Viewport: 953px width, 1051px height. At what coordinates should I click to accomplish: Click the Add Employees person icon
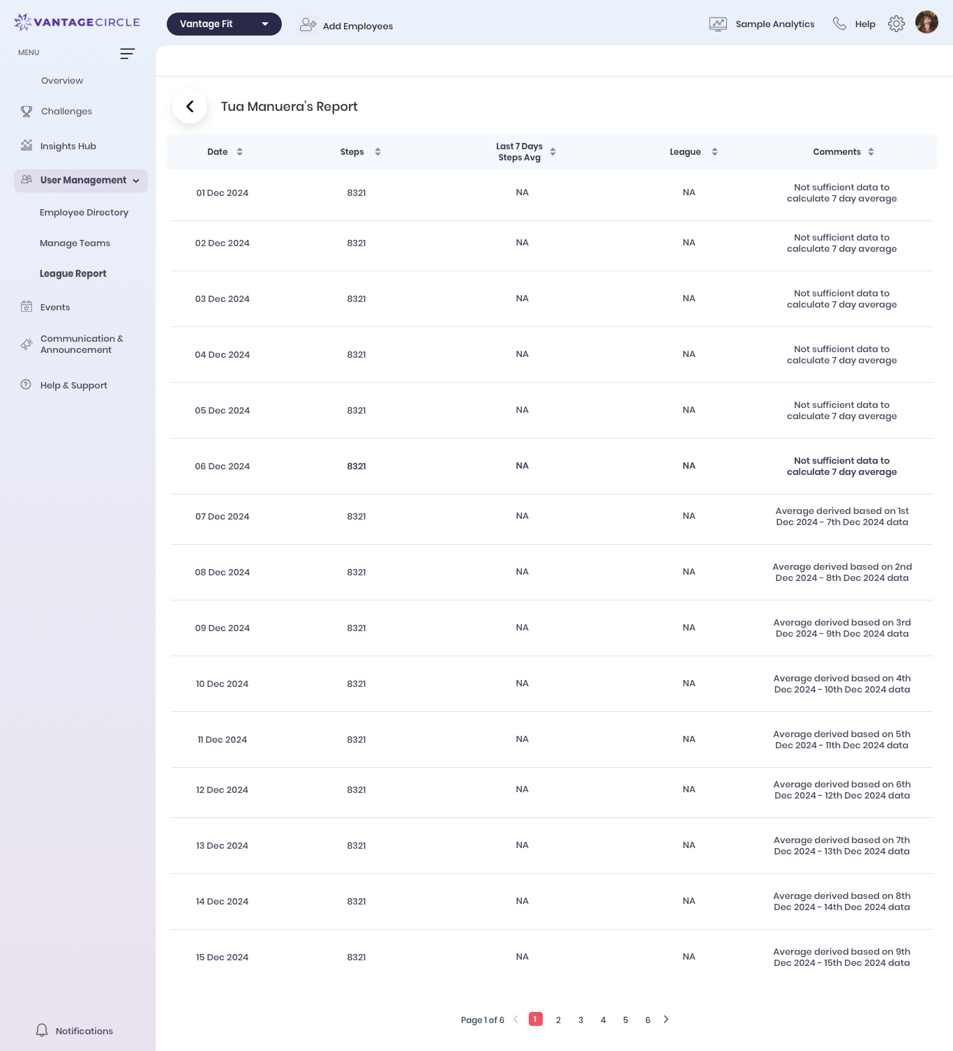308,25
